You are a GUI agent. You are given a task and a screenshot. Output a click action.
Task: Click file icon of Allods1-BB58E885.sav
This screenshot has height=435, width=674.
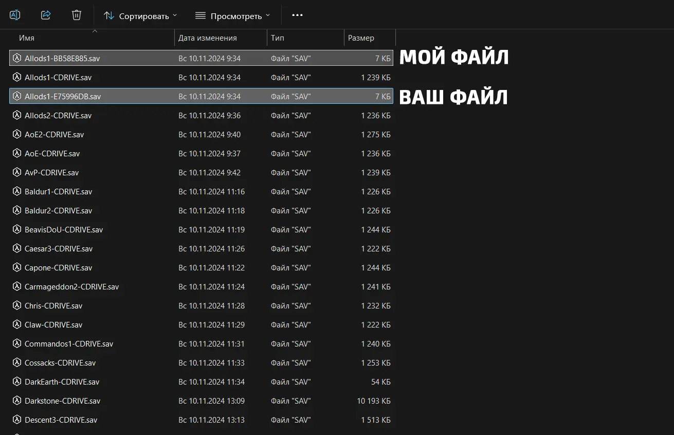(16, 58)
